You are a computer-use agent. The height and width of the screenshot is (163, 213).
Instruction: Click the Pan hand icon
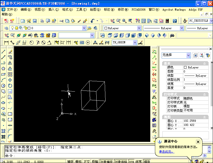tap(112, 21)
